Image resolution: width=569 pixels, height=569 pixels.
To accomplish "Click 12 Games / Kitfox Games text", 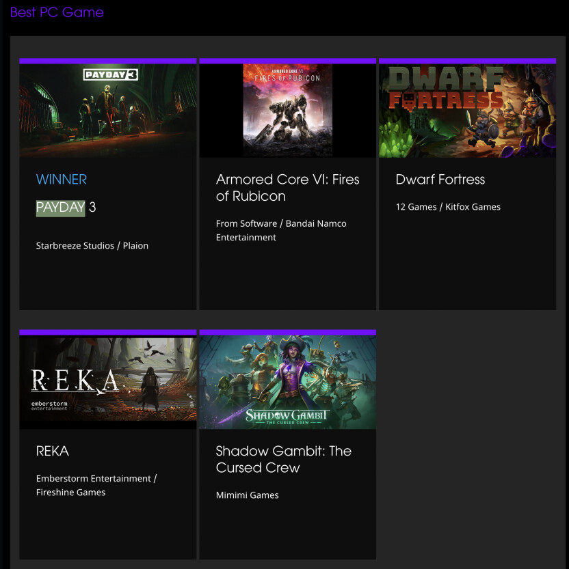I will 448,207.
